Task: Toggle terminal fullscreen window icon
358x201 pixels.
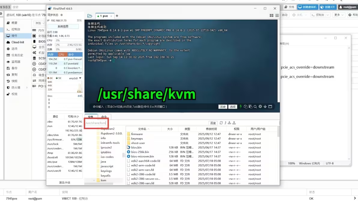Action: point(271,106)
